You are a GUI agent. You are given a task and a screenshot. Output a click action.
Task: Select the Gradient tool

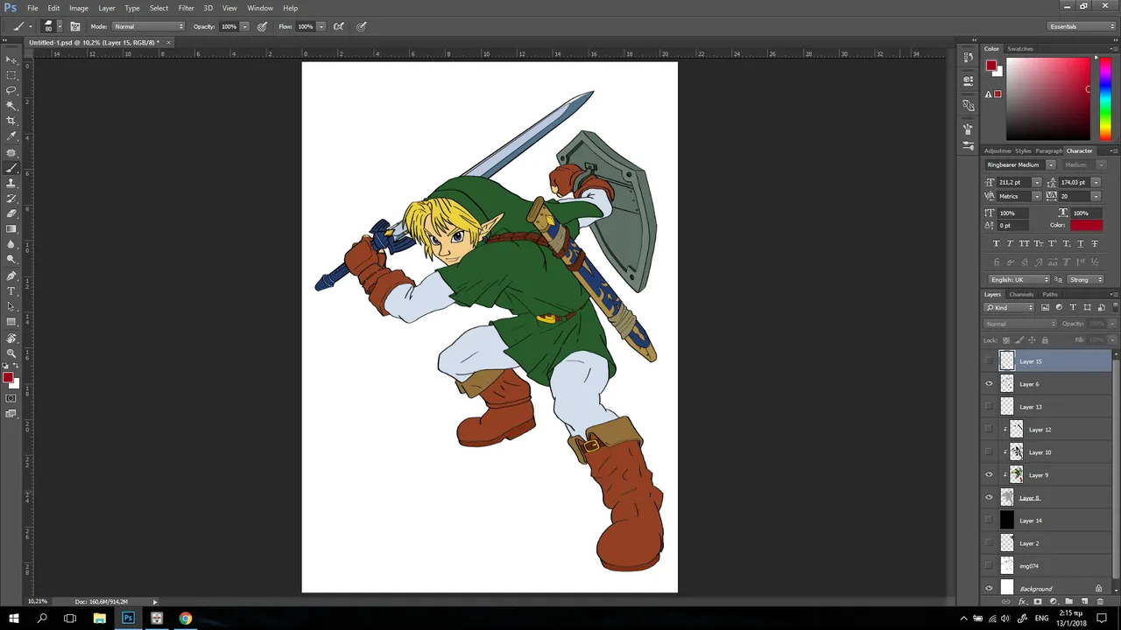point(11,228)
